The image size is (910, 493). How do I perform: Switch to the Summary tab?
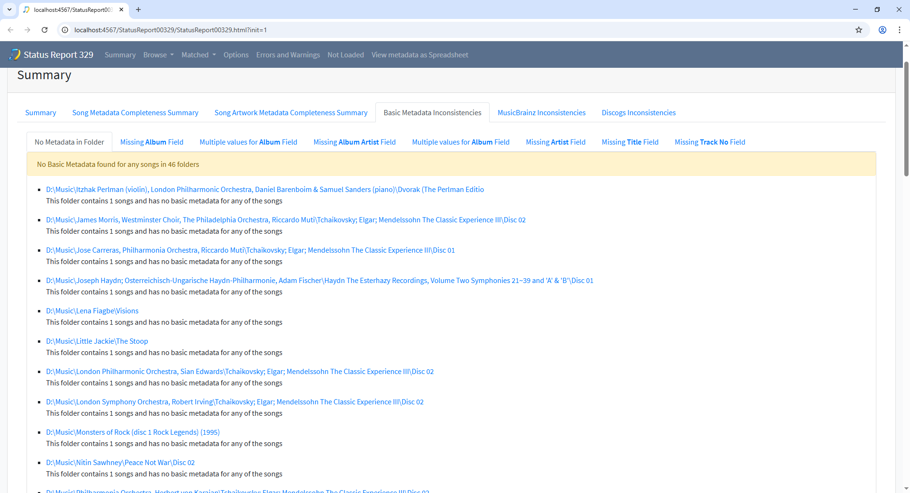(40, 113)
